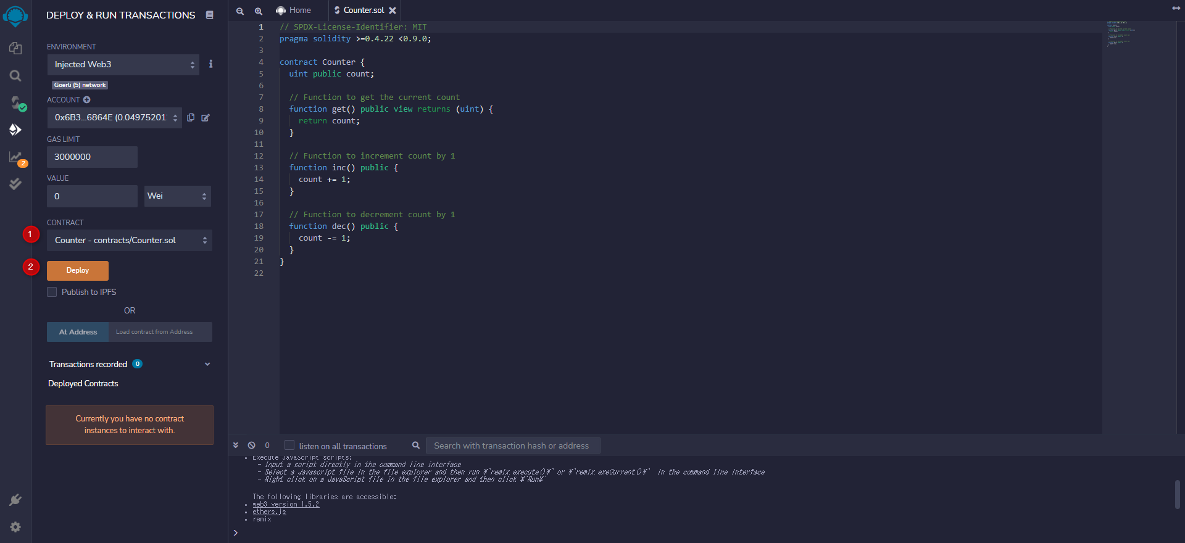This screenshot has width=1185, height=543.
Task: Open the Solidity compiler plugin icon
Action: click(15, 102)
